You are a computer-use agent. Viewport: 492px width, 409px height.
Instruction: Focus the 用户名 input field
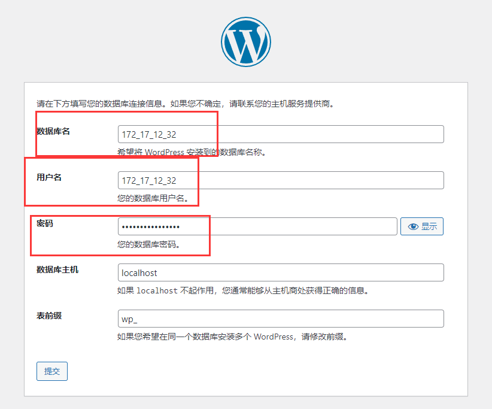coord(281,180)
